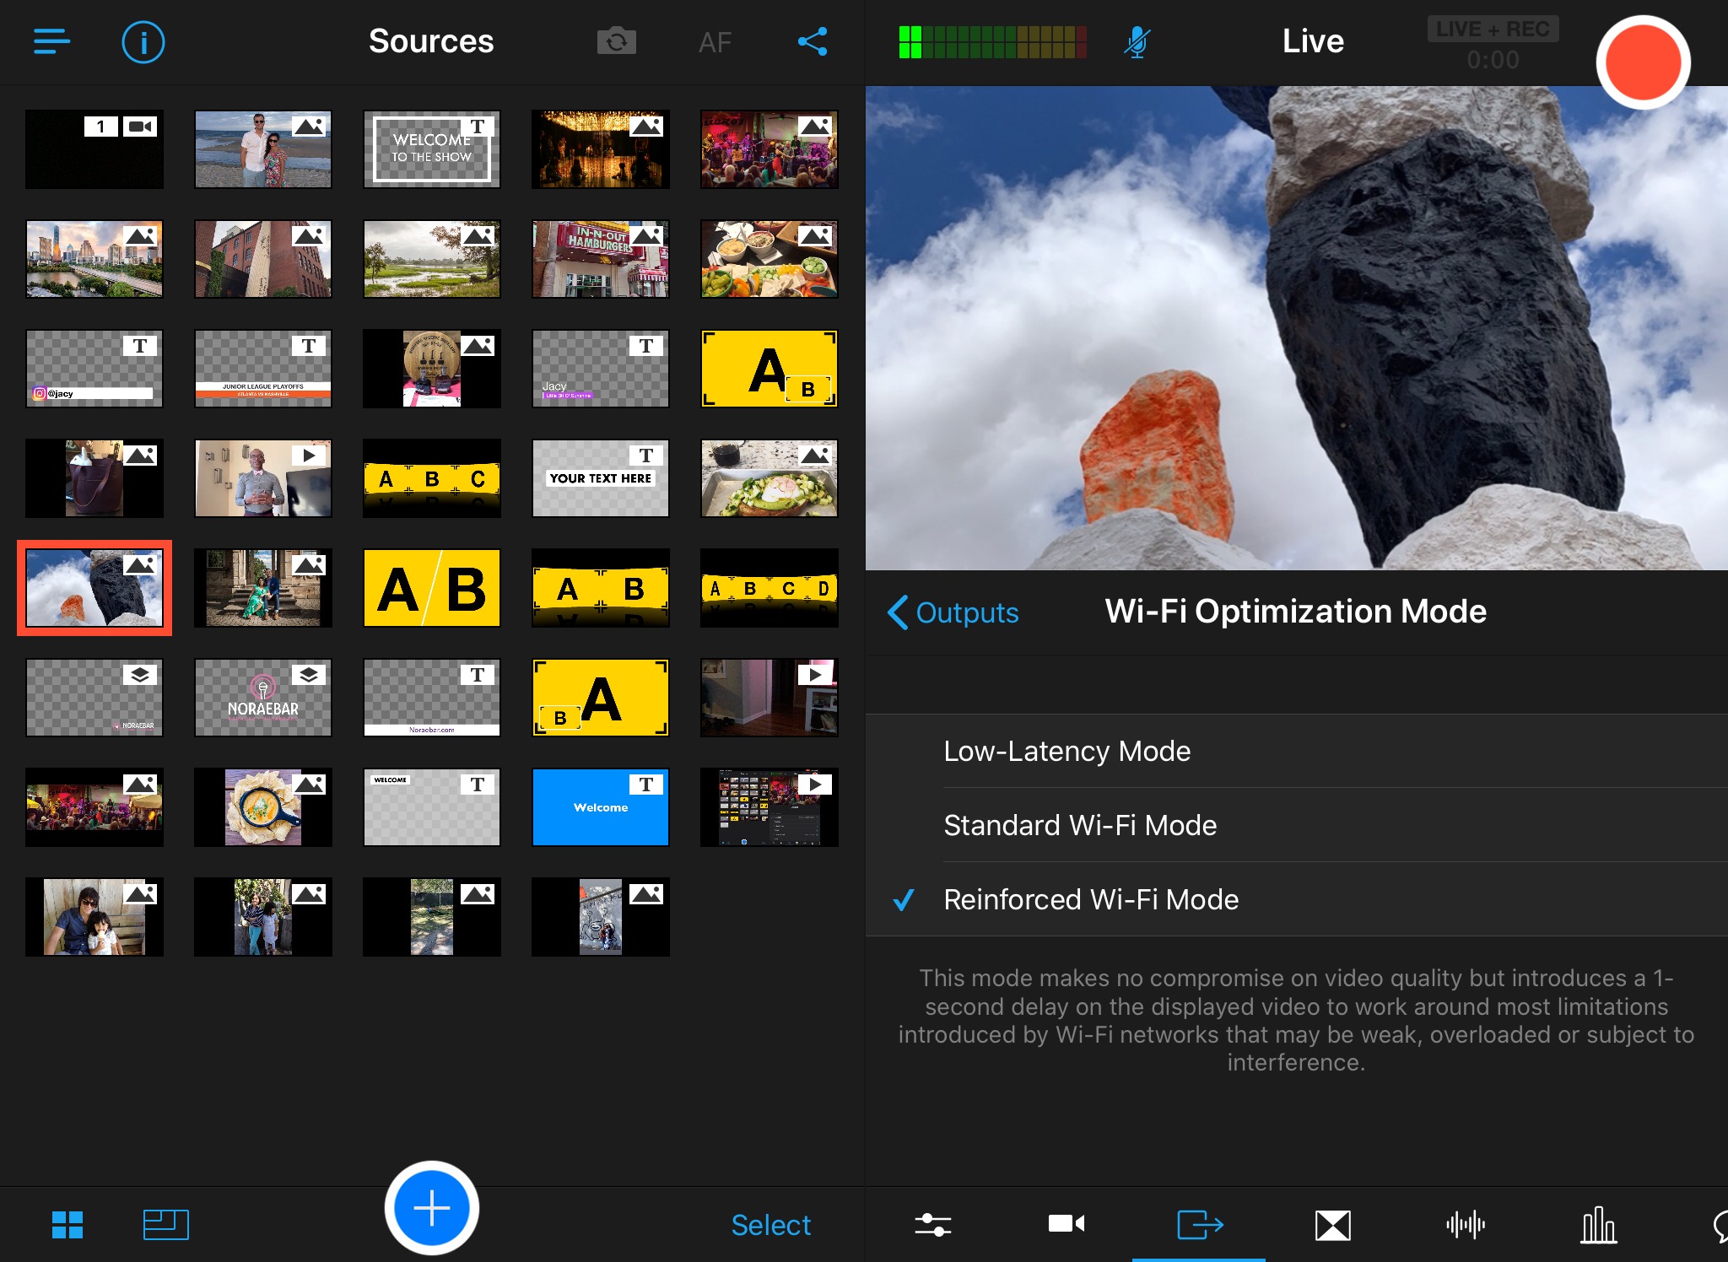Open the transitions tab icon
This screenshot has width=1728, height=1262.
pos(1333,1225)
